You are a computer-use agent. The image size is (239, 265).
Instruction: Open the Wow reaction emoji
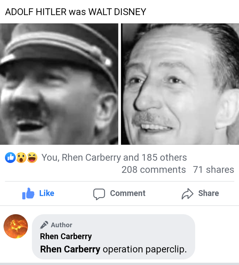[x=21, y=157]
